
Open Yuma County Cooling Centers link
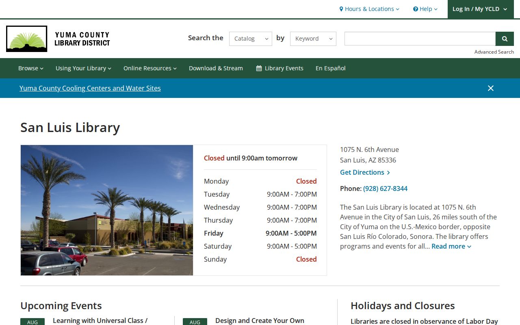point(90,88)
